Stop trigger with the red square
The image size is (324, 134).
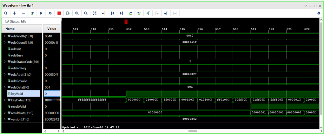point(59,13)
